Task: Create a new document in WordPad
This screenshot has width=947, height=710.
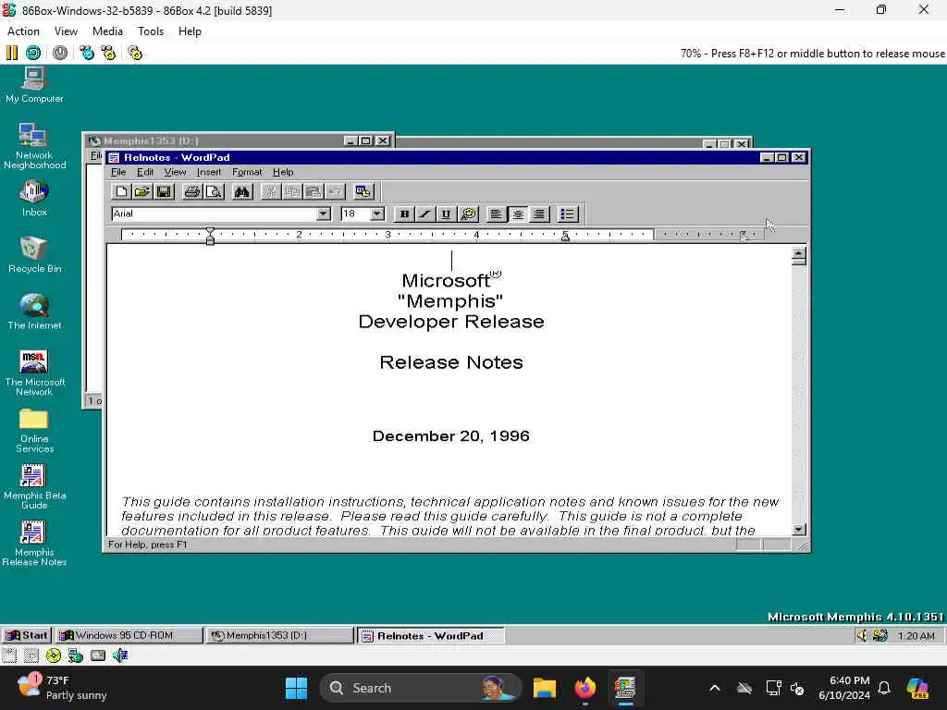Action: pos(121,192)
